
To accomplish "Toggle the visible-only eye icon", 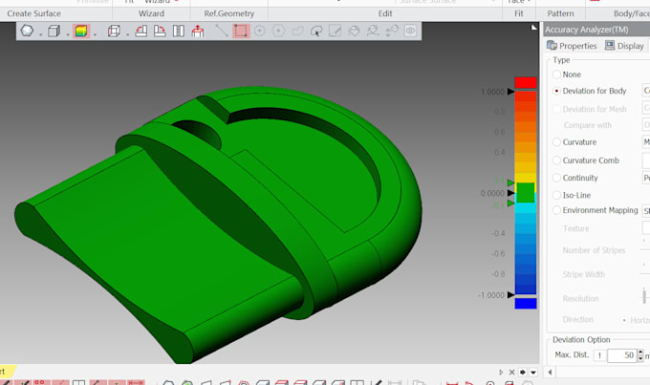I will 410,31.
